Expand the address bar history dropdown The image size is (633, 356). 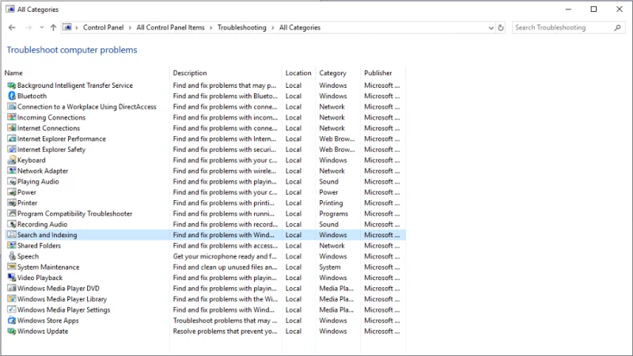click(x=491, y=28)
